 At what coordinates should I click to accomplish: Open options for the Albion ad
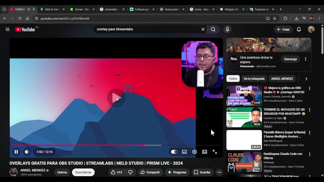(306, 59)
